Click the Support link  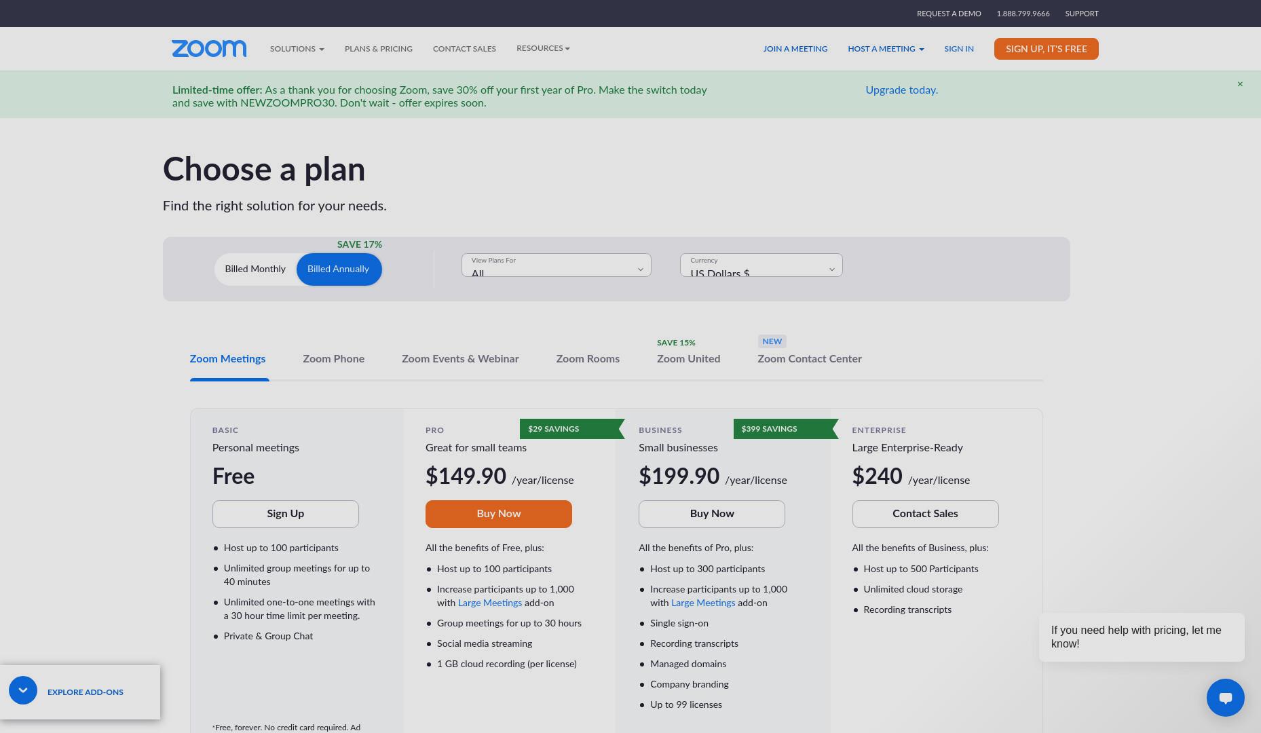[x=1082, y=14]
